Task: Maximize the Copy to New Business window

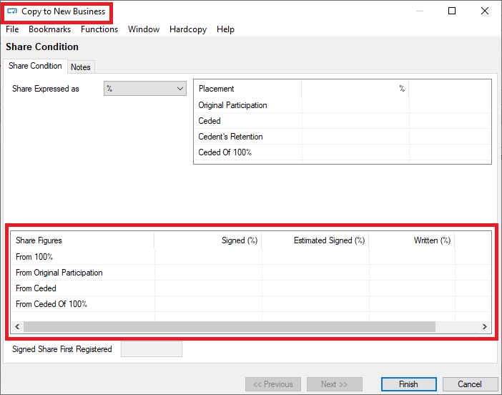Action: point(452,11)
